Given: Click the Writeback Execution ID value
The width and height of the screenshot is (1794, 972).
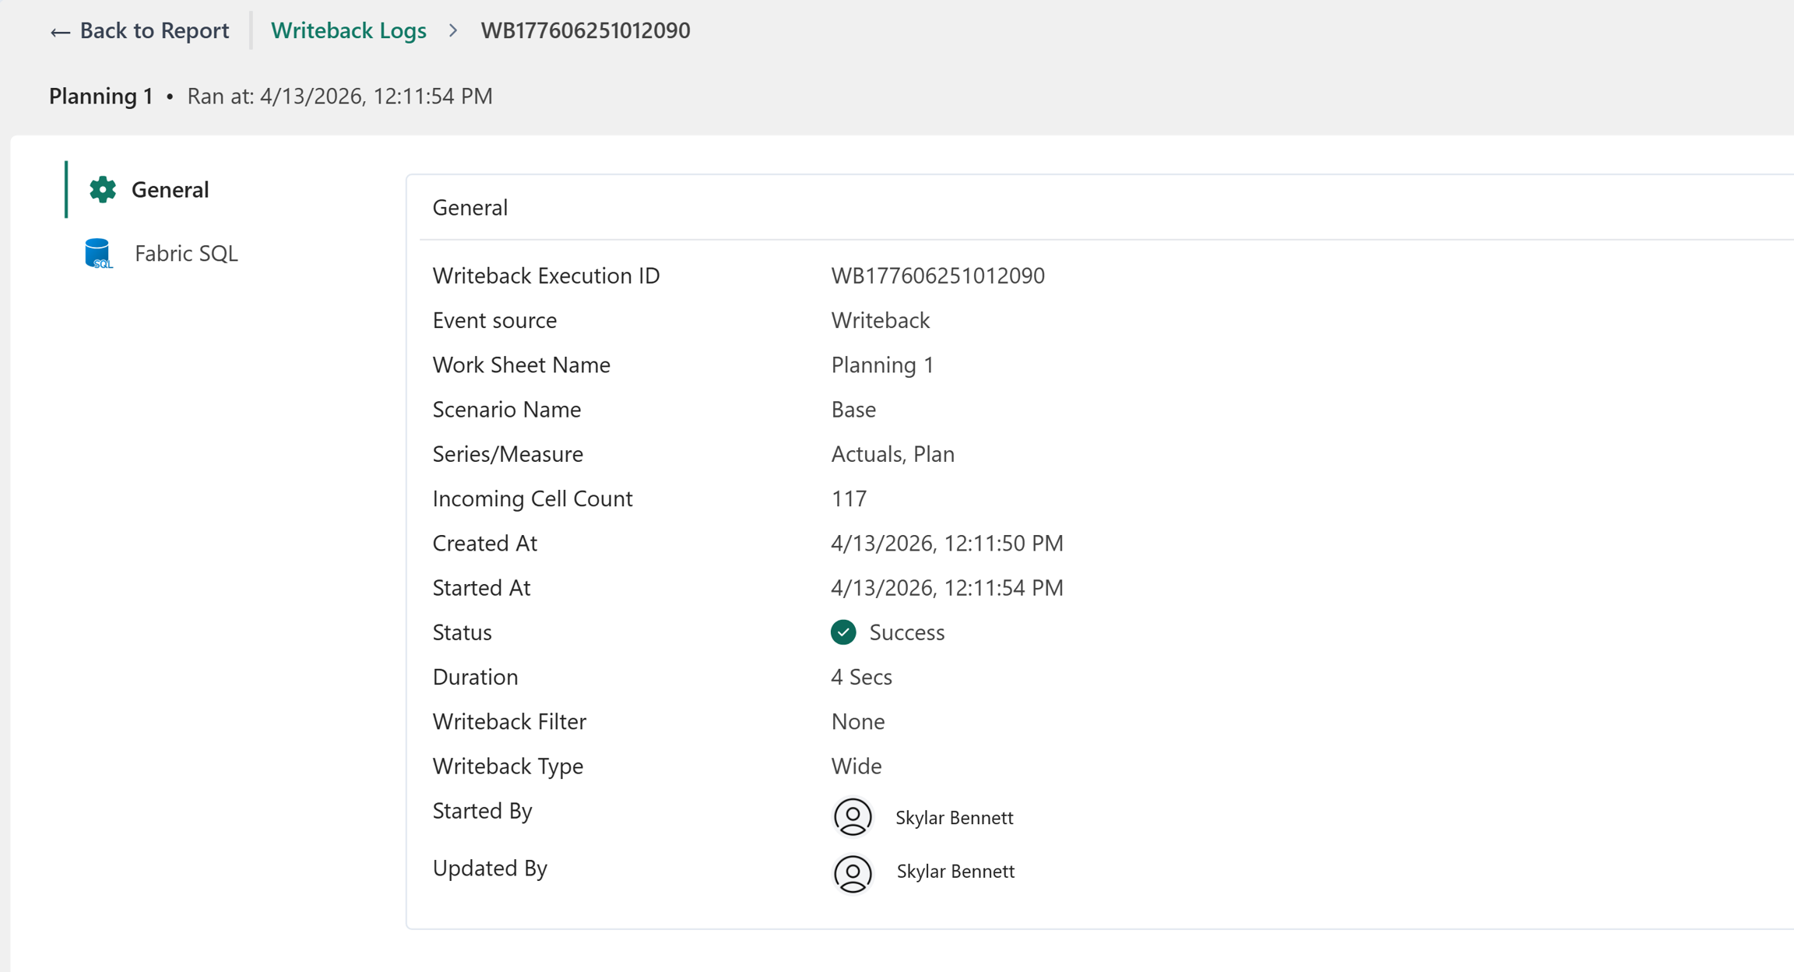Looking at the screenshot, I should pos(937,276).
